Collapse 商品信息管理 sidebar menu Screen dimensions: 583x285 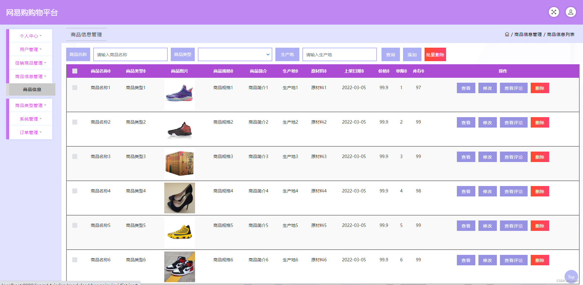coord(31,77)
